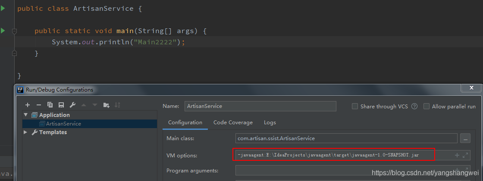Browse for Main class with ellipsis button

pos(465,138)
